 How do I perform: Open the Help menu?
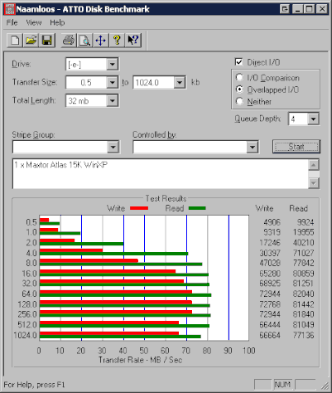pos(57,22)
